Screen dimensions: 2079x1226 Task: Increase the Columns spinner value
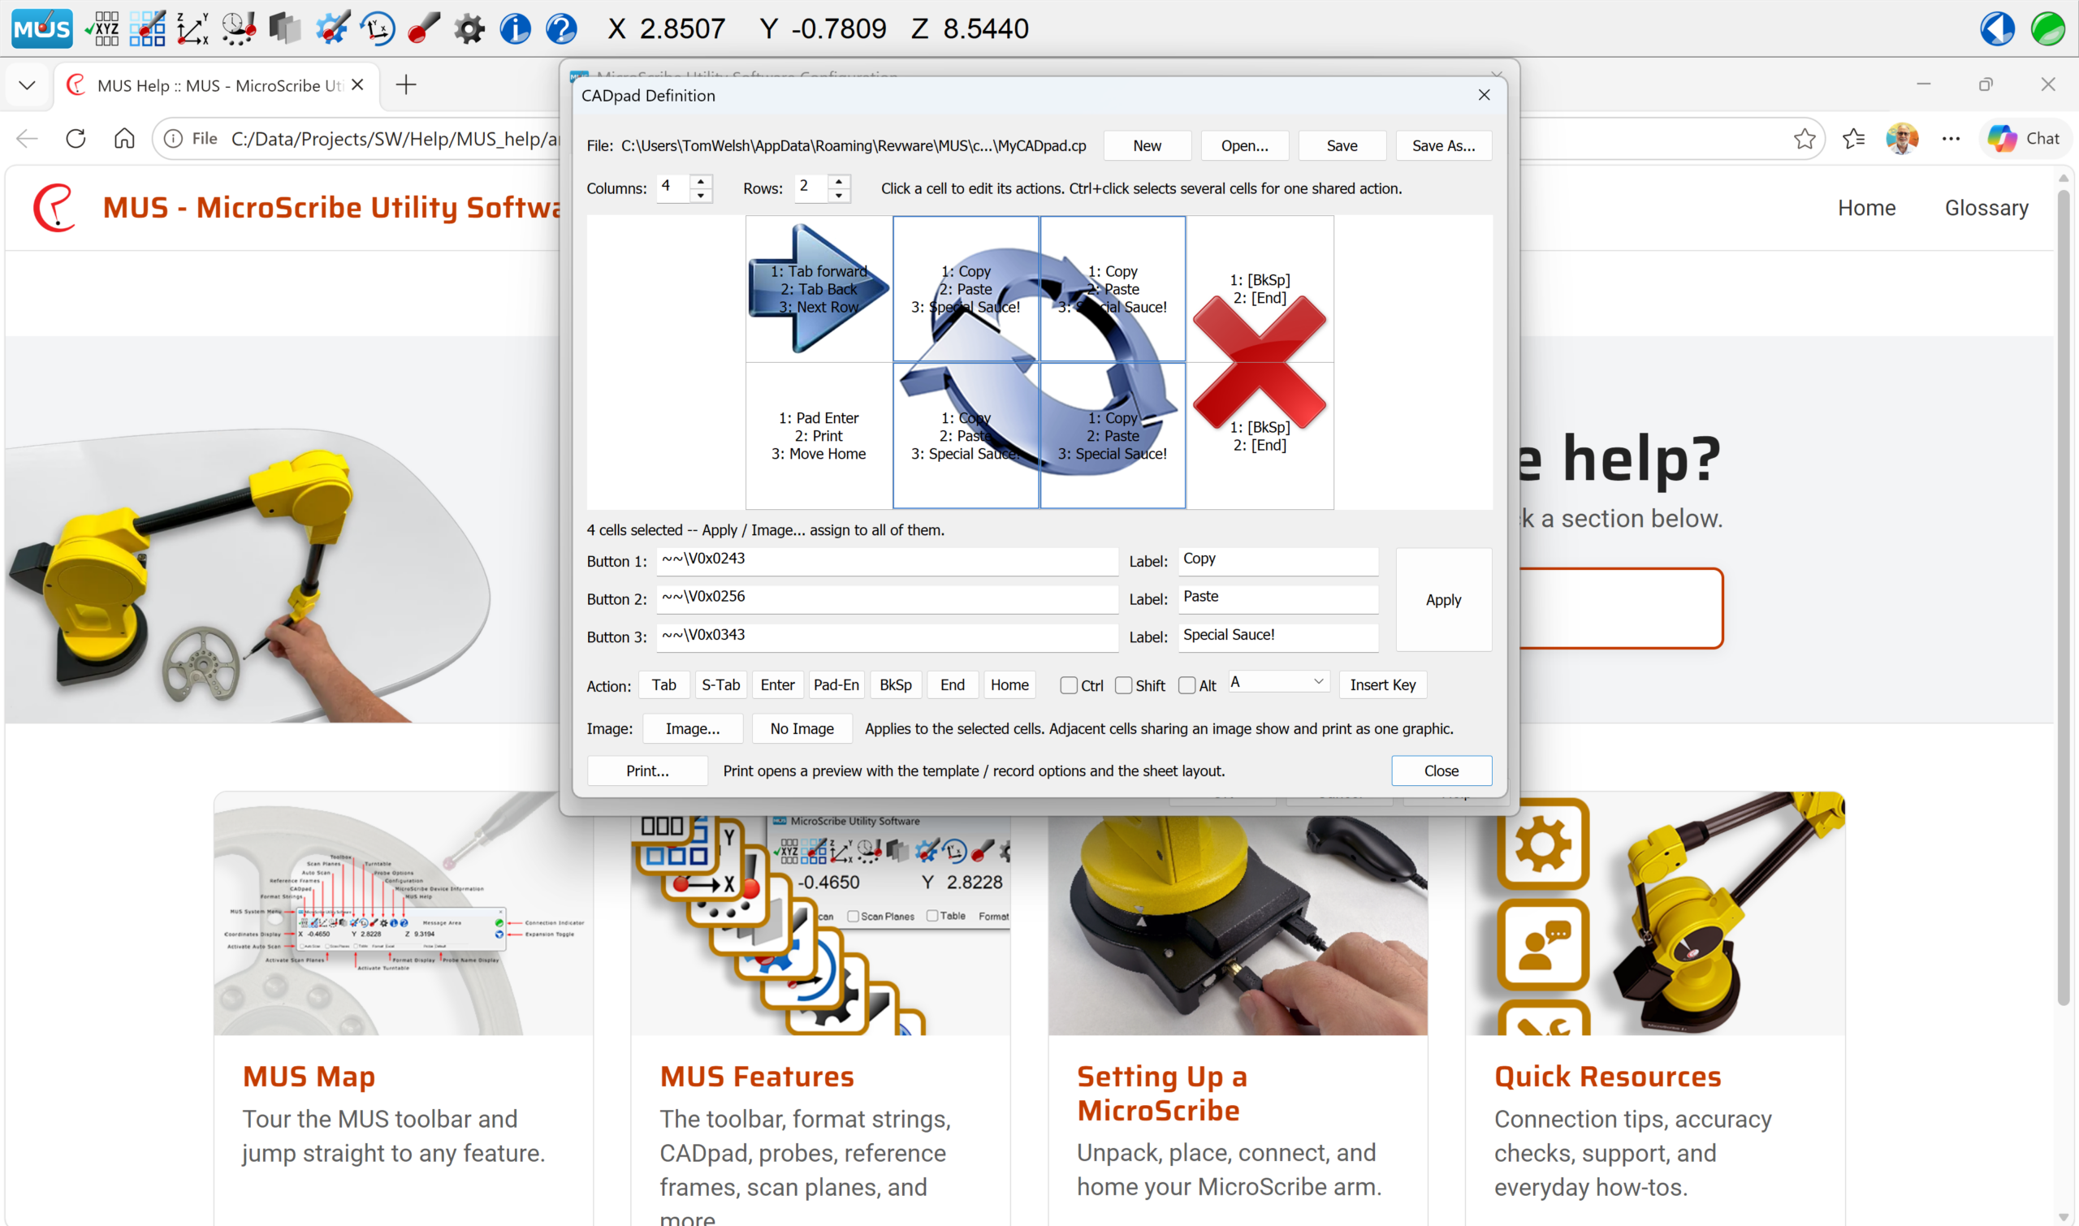[701, 180]
